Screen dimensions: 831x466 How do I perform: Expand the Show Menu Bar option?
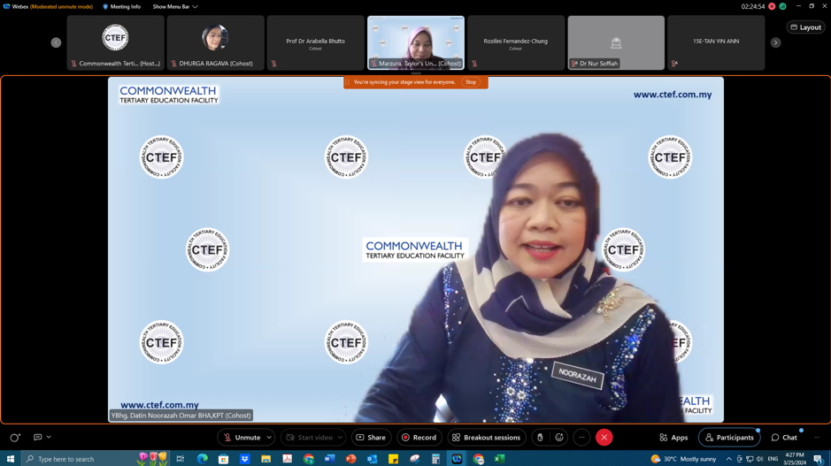tap(175, 6)
